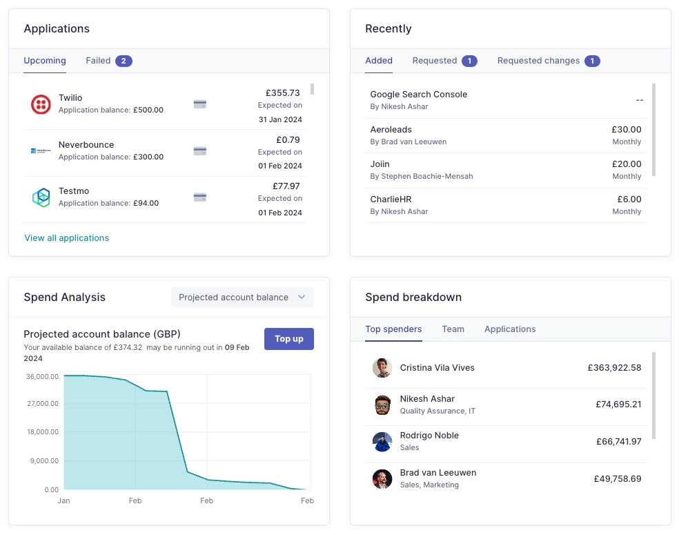Click the Brad van Leeuwen name
The image size is (679, 535).
point(437,473)
